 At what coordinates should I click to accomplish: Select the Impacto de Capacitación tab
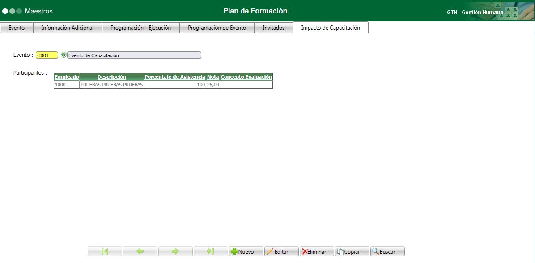[331, 28]
